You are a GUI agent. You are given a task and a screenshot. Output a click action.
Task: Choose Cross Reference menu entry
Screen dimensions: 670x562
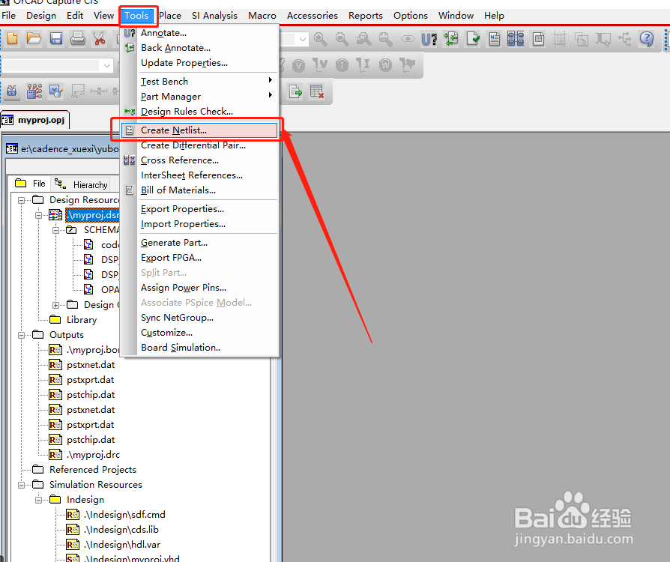tap(199, 160)
